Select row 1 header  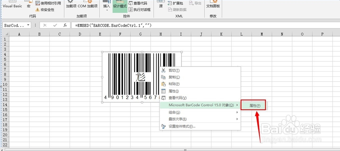6,39
